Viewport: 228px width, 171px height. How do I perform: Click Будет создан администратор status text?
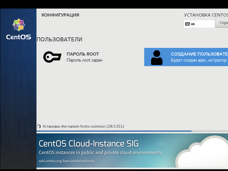click(199, 60)
